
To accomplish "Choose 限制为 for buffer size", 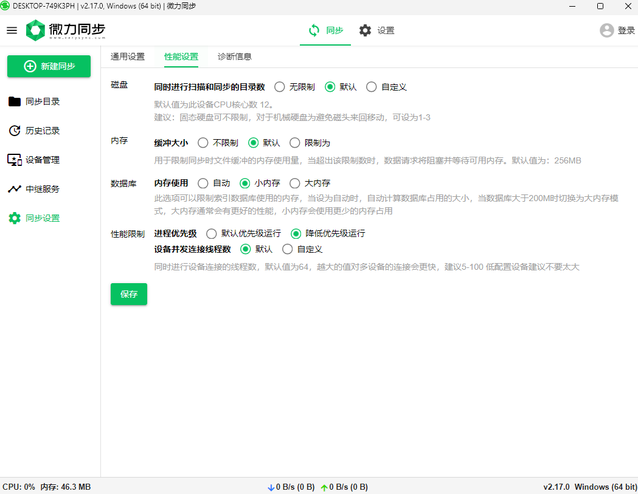I will pyautogui.click(x=295, y=143).
